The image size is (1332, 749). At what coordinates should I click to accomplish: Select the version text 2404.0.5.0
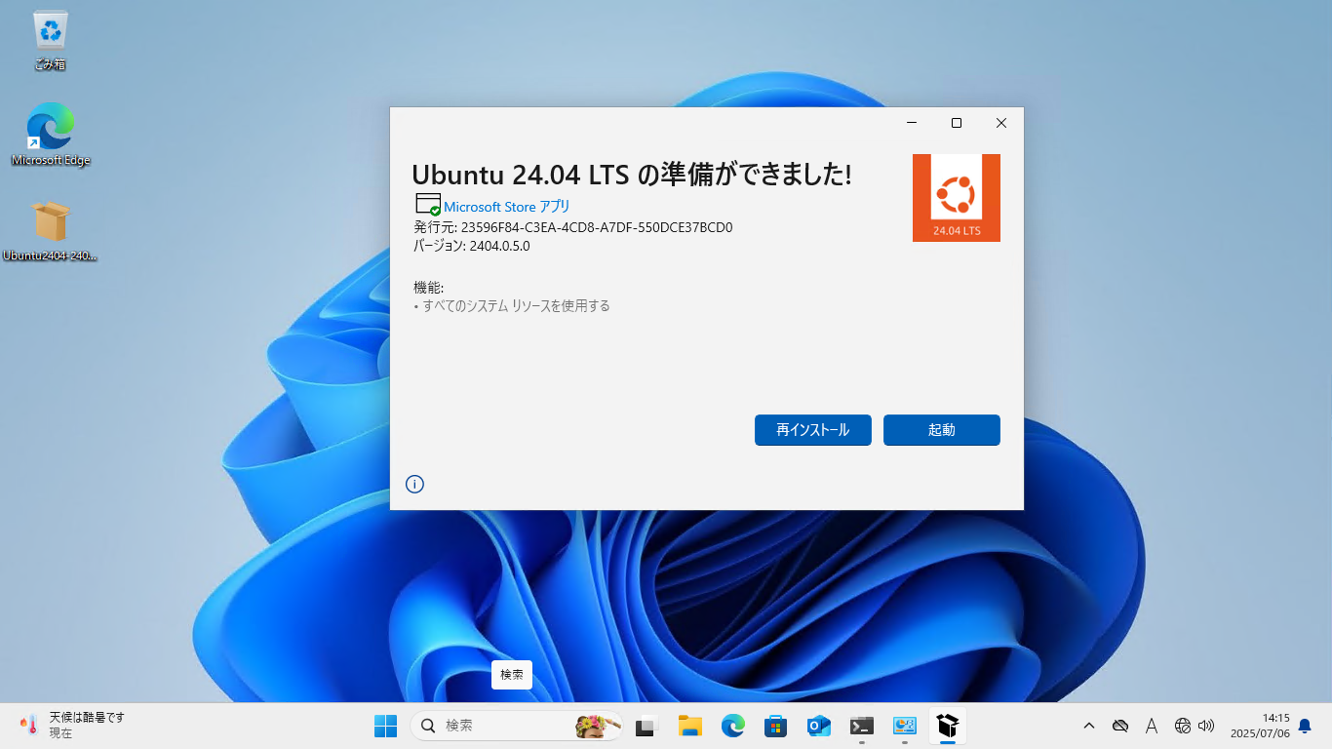499,246
